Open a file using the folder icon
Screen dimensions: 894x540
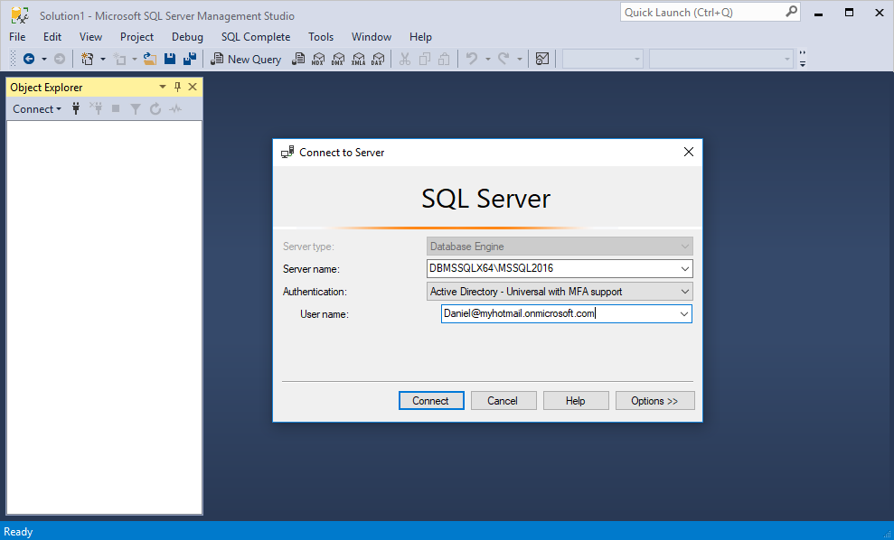[x=150, y=59]
